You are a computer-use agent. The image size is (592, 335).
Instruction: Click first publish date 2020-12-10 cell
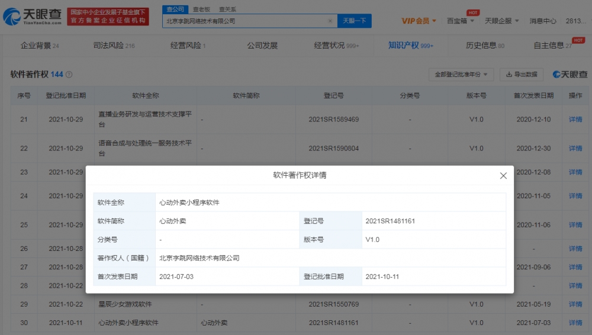pyautogui.click(x=533, y=120)
